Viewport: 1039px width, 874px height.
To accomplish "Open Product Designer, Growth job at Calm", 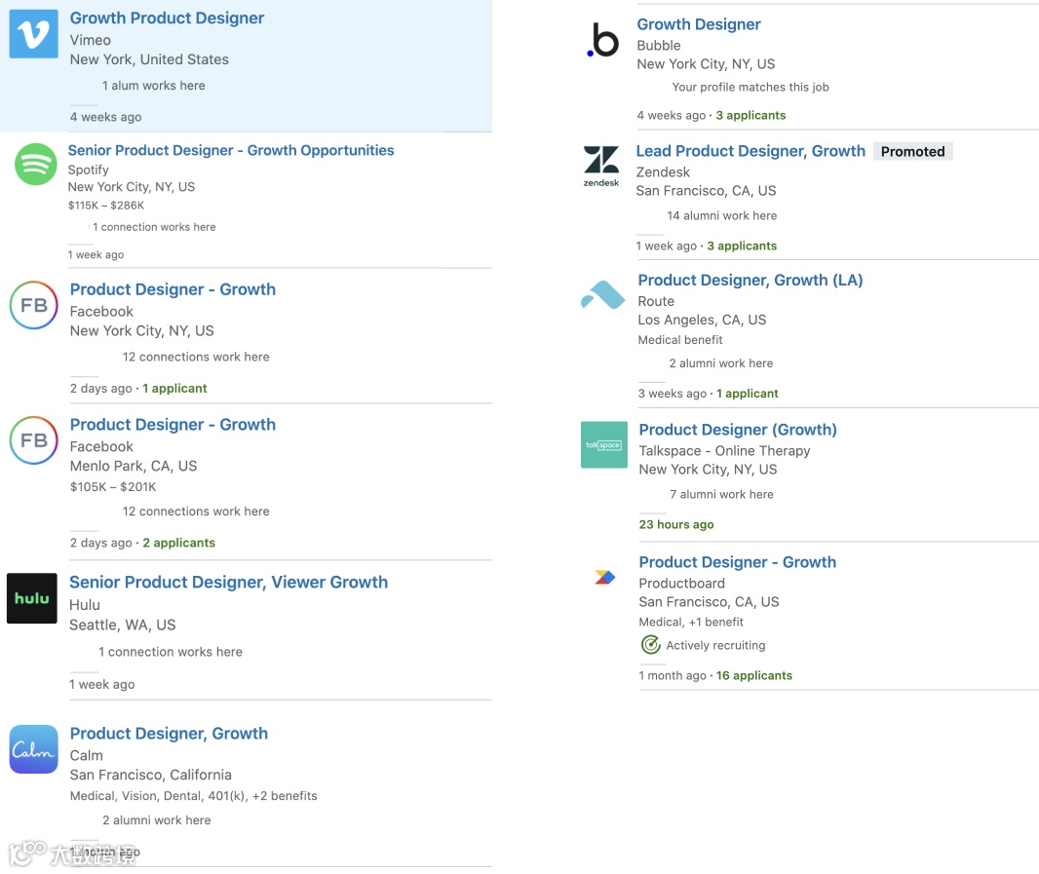I will (x=169, y=734).
